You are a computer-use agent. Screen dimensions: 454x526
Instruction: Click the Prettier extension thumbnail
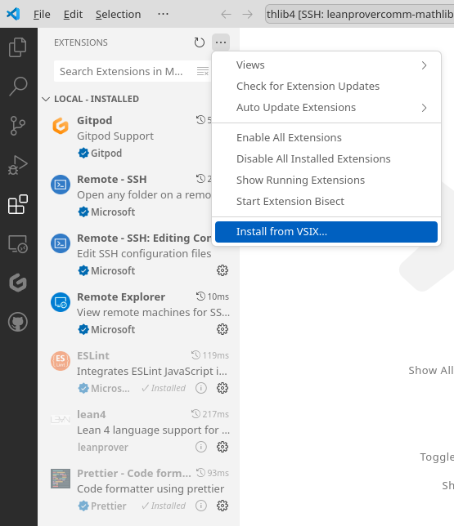(61, 479)
